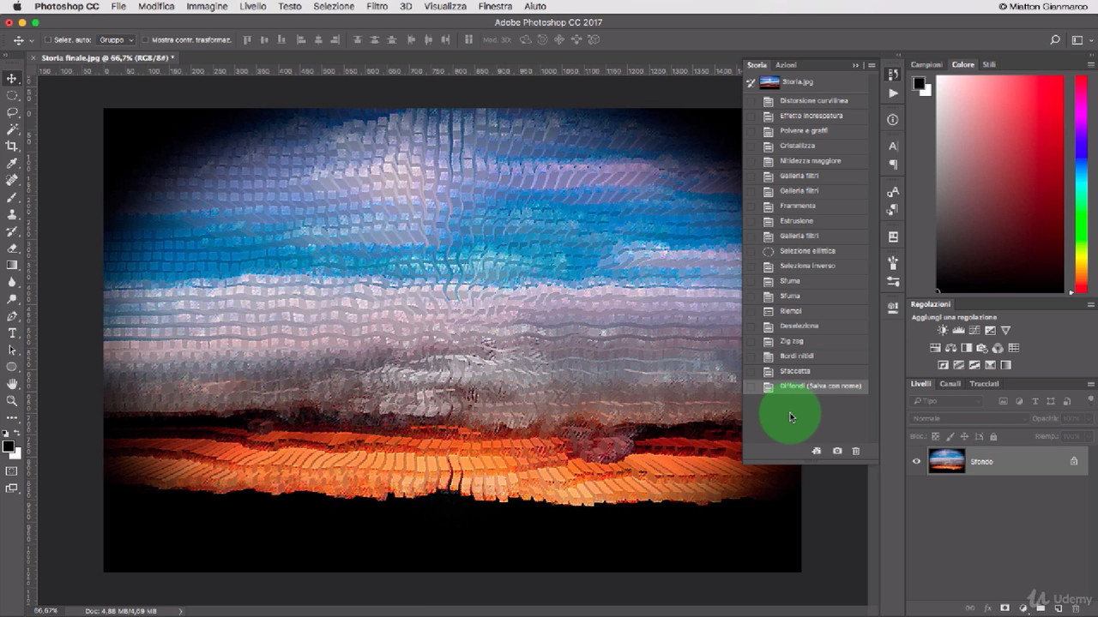Viewport: 1098px width, 617px height.
Task: Select the Elliptical Marquee tool
Action: (12, 95)
